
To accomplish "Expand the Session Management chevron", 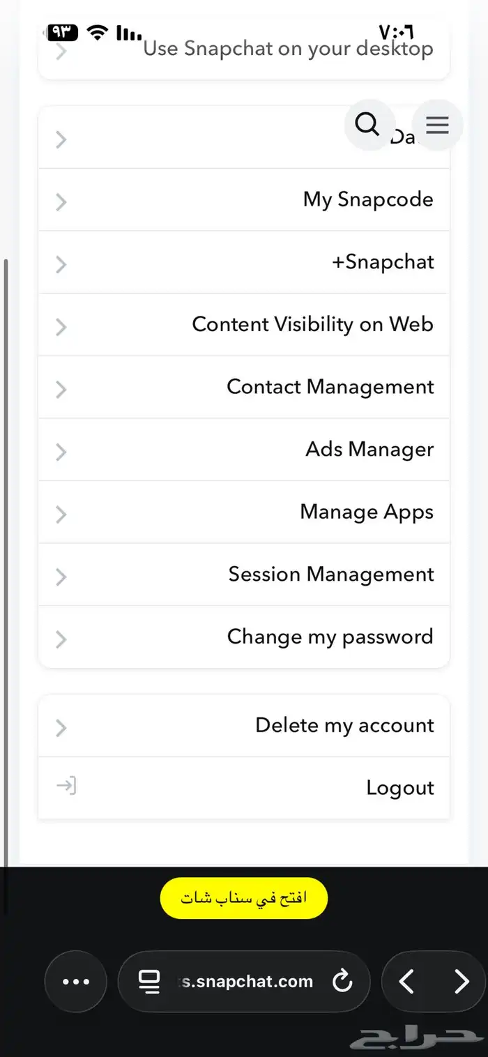I will [x=61, y=577].
